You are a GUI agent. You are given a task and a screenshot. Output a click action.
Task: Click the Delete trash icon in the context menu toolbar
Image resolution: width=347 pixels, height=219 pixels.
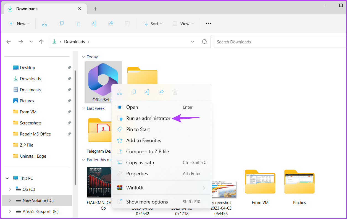point(175,92)
